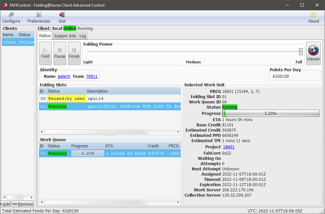The width and height of the screenshot is (325, 214).
Task: Select the local client row
Action: [x=18, y=42]
